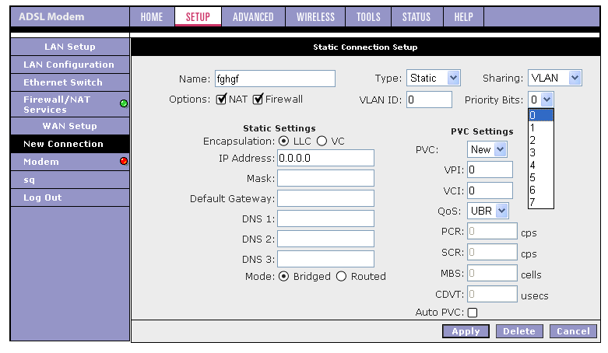Click the VLAN ID input field
The height and width of the screenshot is (353, 608).
tap(429, 100)
